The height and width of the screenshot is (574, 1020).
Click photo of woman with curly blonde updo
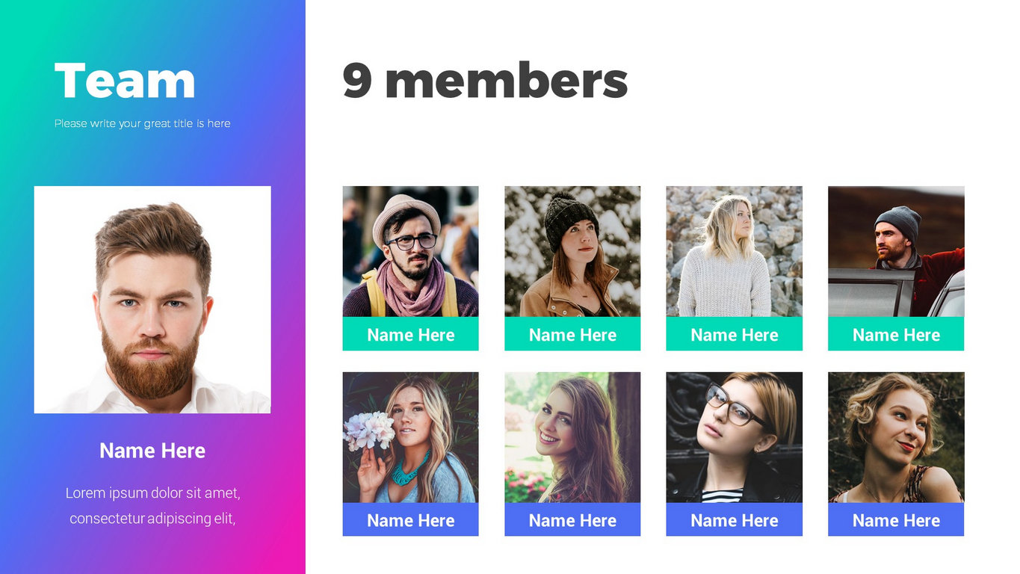tap(896, 437)
